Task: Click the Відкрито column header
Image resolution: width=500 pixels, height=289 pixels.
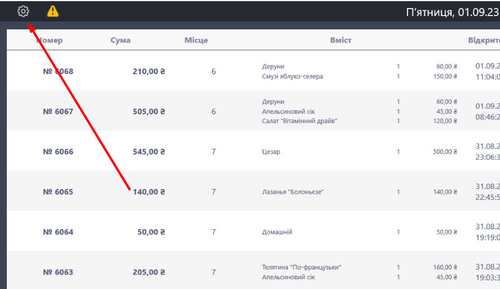Action: (483, 41)
